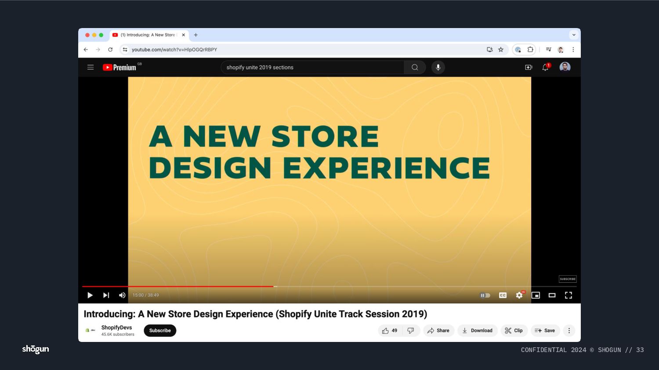Open the ShopifyDevs channel avatar
This screenshot has width=659, height=370.
coord(91,330)
